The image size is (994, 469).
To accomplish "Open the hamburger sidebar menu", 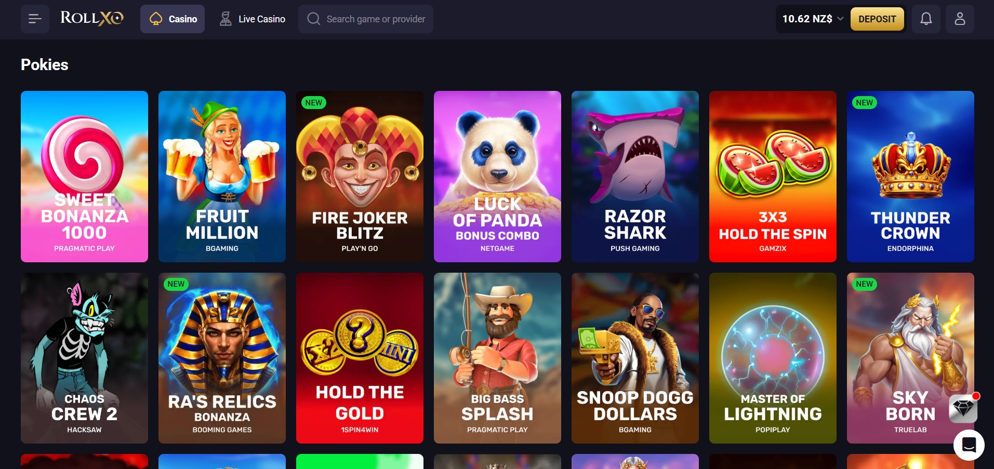I will [x=35, y=19].
